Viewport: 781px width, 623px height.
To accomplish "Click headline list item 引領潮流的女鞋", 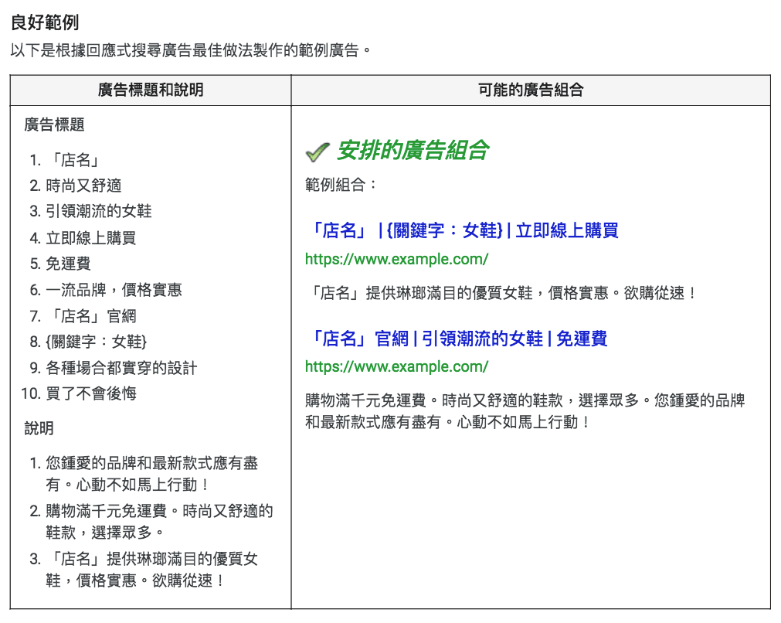I will point(99,212).
